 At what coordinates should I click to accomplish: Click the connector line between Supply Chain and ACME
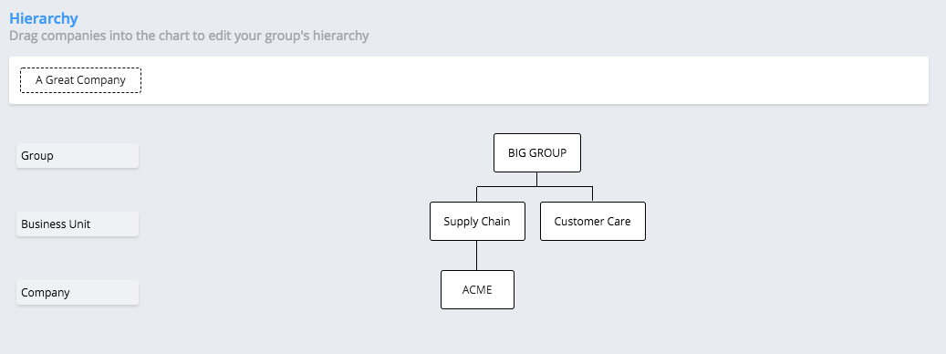pos(476,255)
